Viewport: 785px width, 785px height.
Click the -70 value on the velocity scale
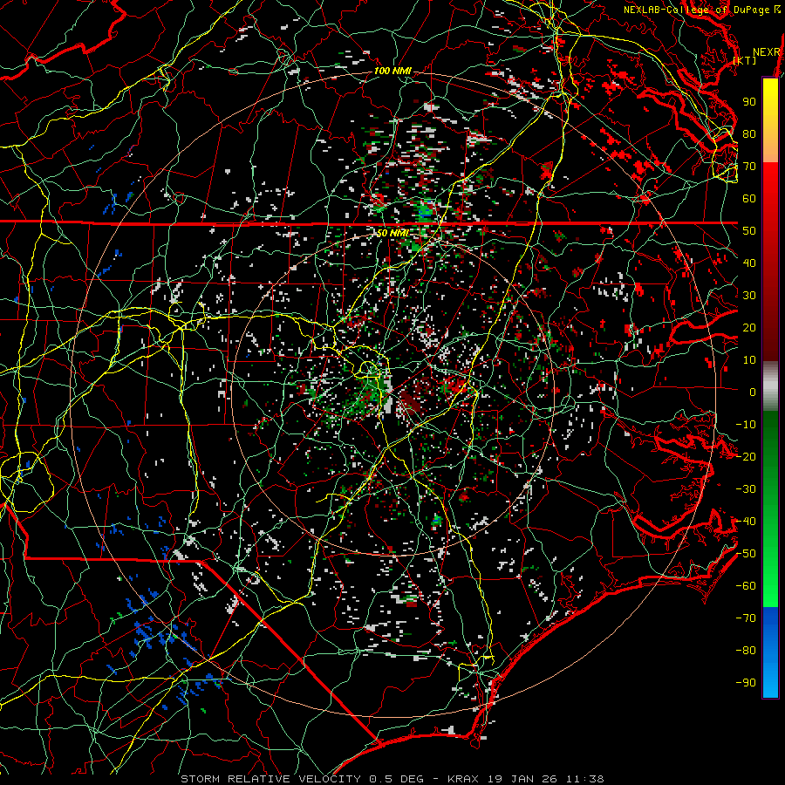tap(746, 618)
